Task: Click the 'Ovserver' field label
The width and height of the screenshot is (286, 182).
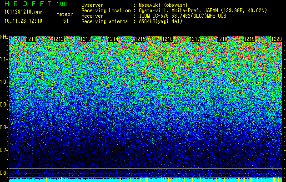Action: [x=92, y=5]
